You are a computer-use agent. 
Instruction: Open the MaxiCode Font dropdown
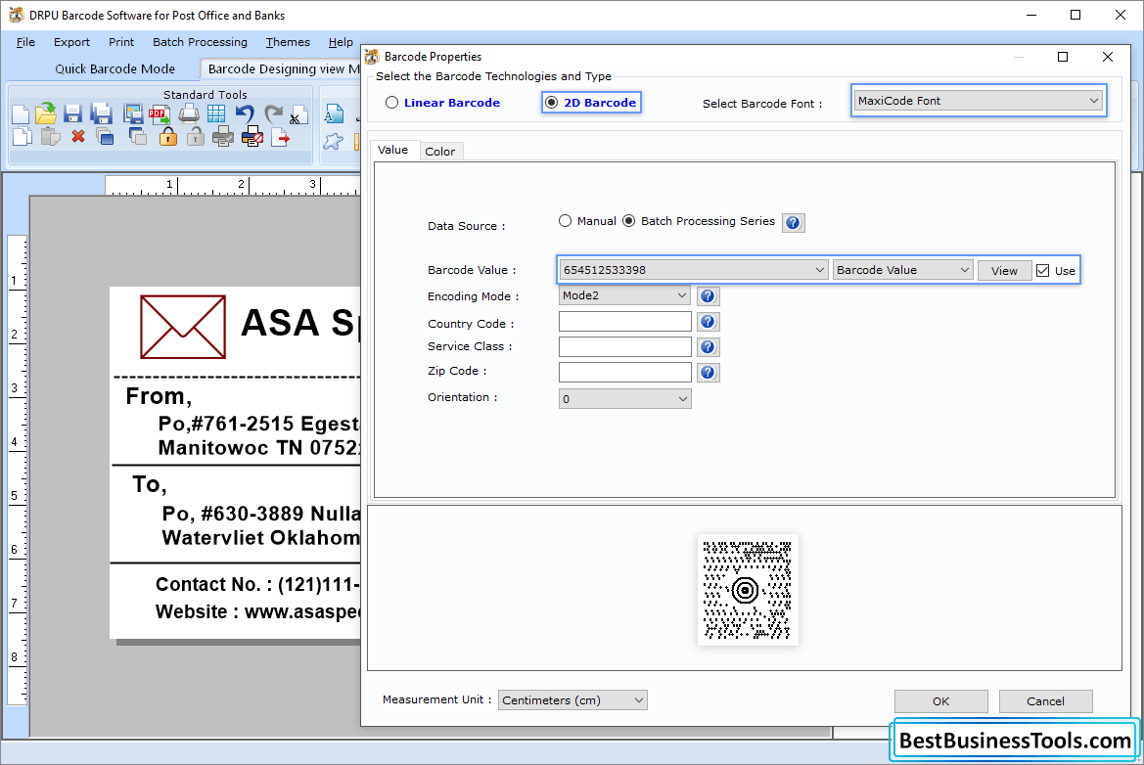[x=1094, y=100]
